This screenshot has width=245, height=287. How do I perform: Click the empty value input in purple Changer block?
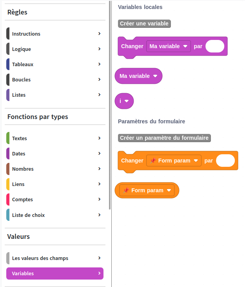215,46
